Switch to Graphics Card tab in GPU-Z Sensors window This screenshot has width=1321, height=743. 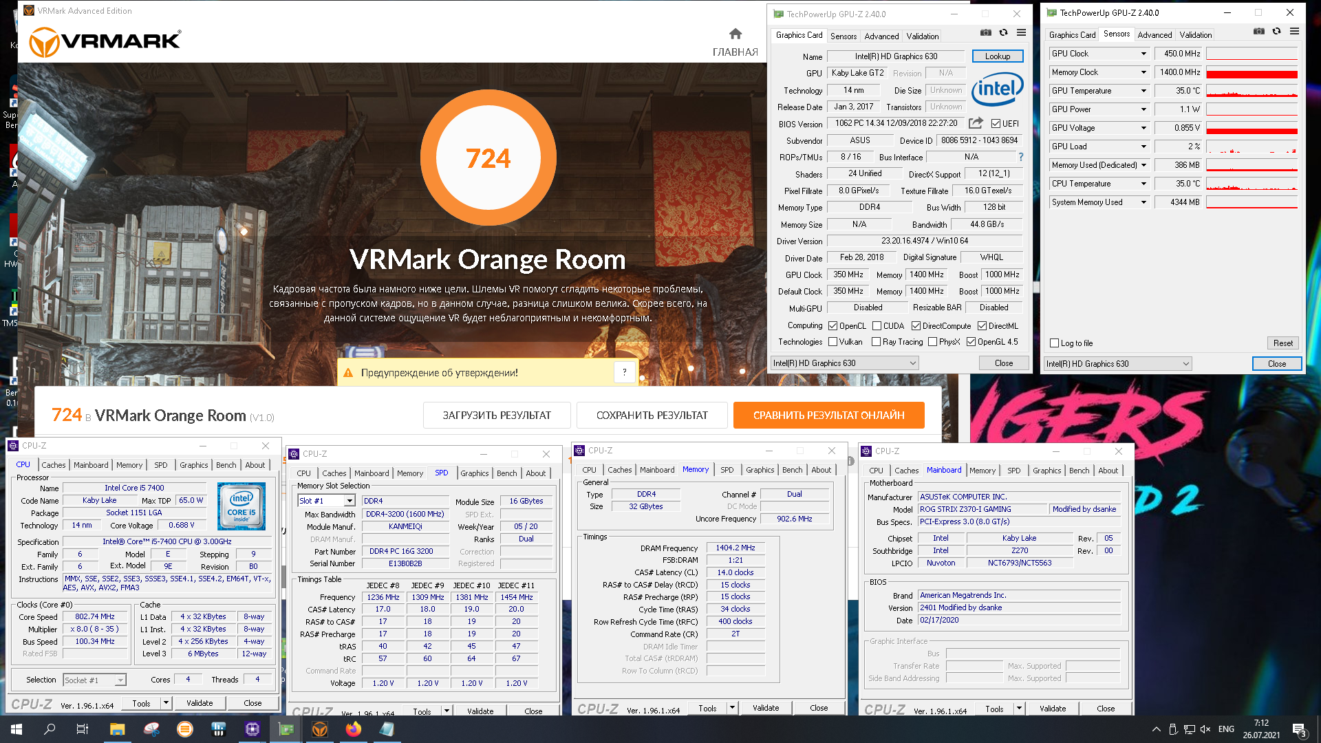click(x=1072, y=35)
